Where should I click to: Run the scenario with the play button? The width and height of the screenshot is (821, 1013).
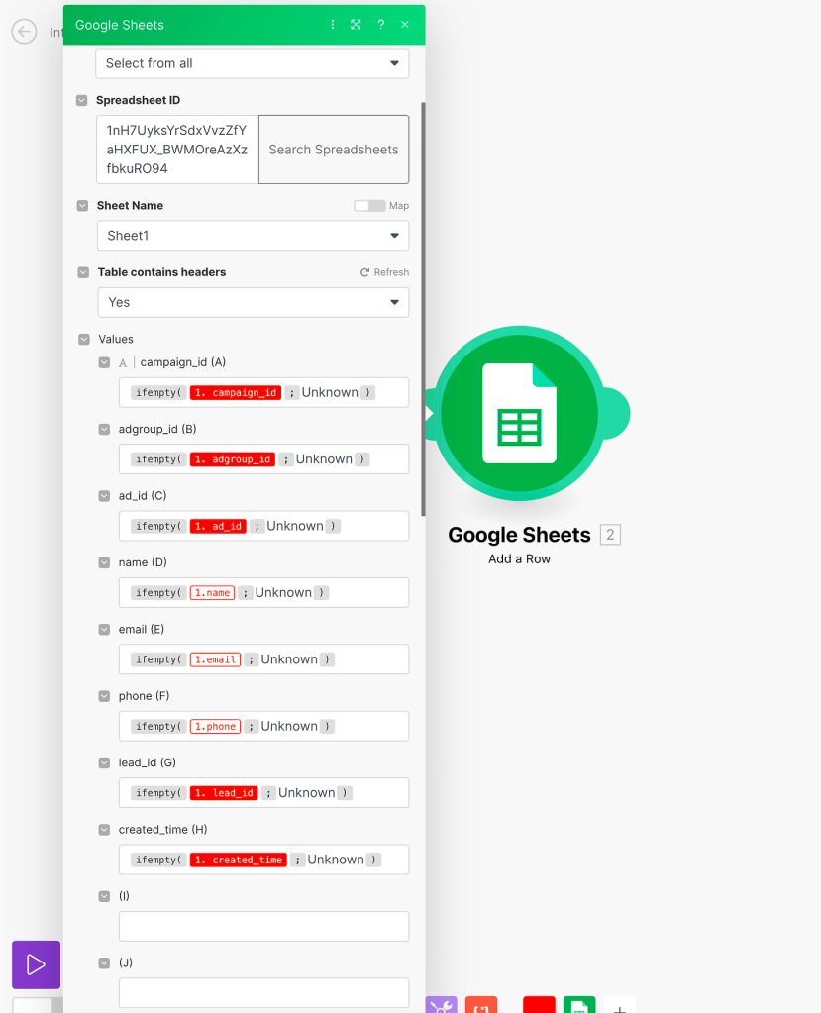click(x=35, y=963)
